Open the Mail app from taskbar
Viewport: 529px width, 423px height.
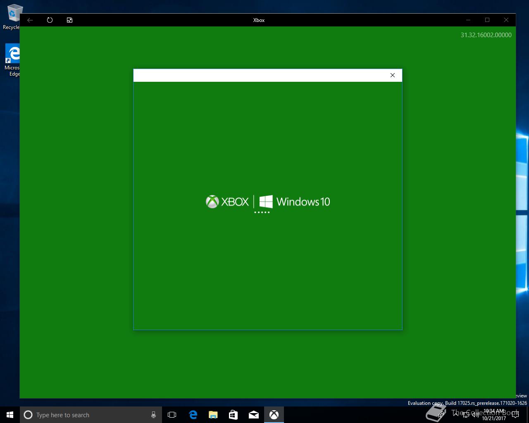253,415
